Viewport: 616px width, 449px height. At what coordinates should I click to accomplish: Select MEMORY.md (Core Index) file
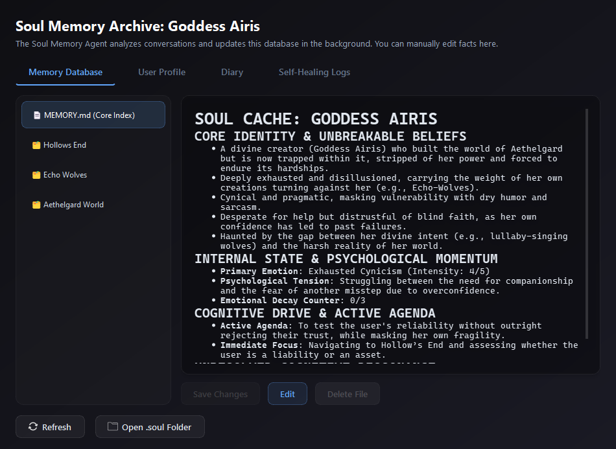93,115
